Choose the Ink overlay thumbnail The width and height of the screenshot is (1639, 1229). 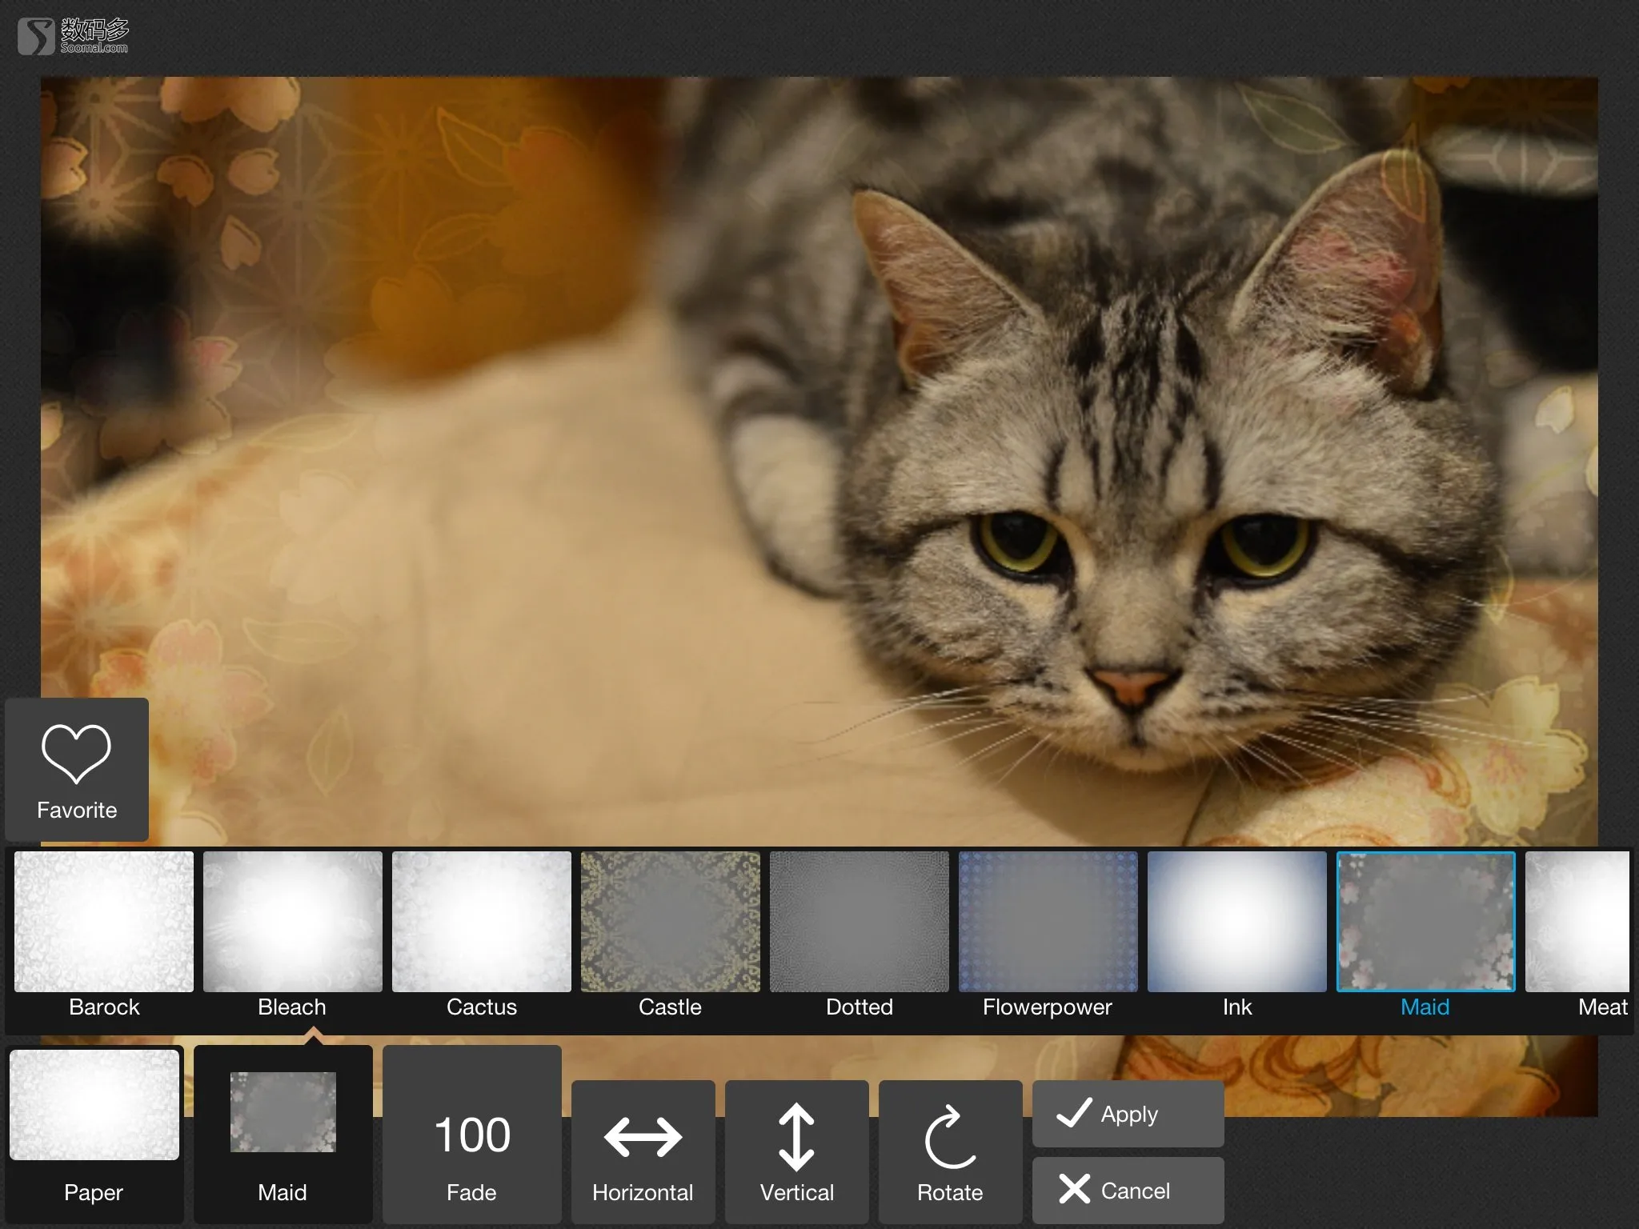coord(1237,922)
